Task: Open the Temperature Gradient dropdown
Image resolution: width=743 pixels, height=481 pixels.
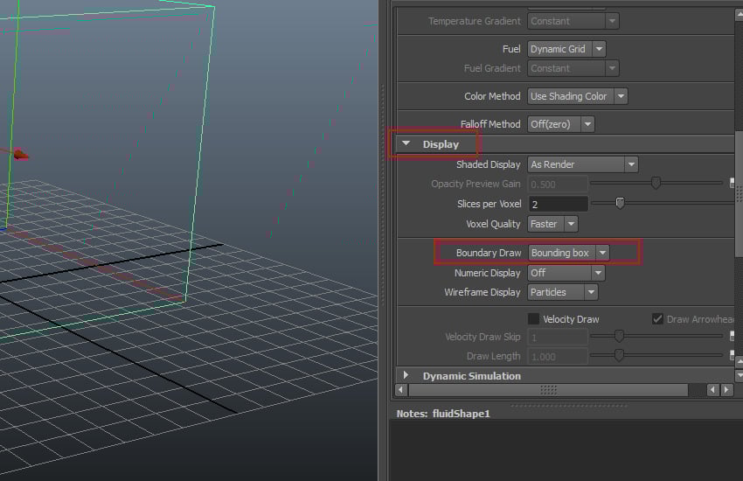Action: click(573, 21)
